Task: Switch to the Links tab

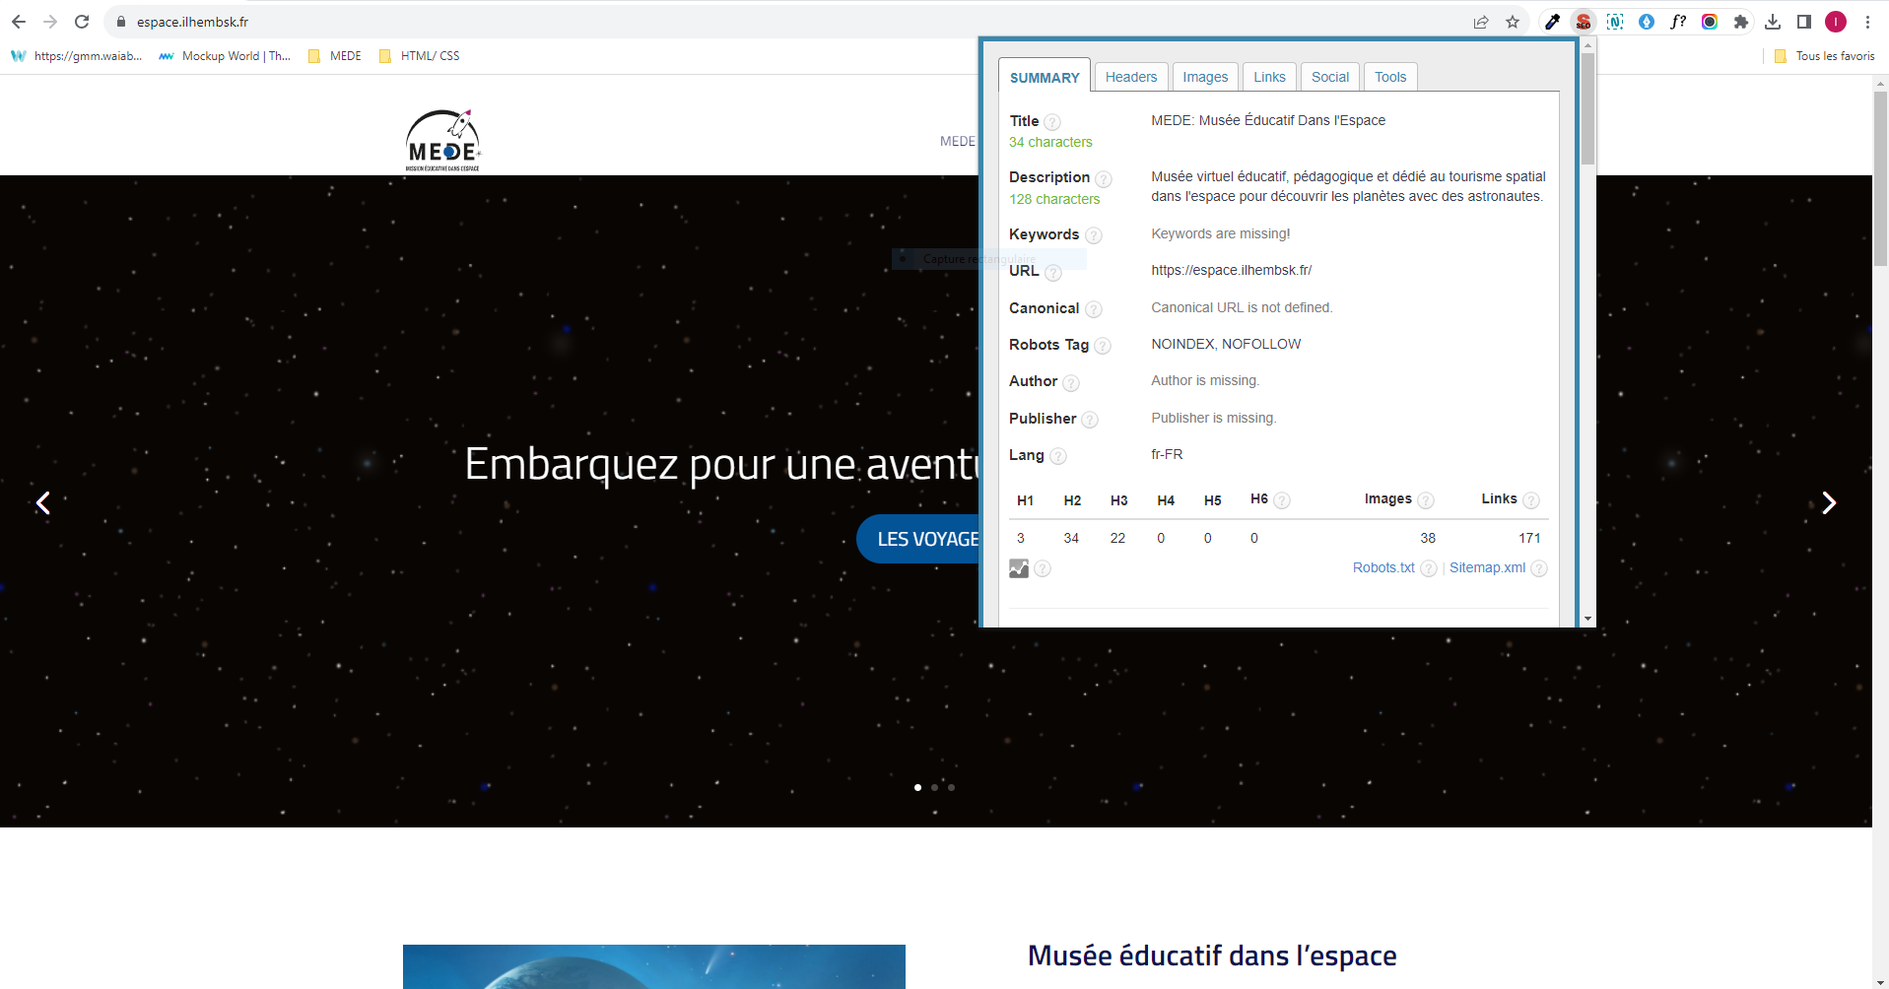Action: tap(1269, 77)
